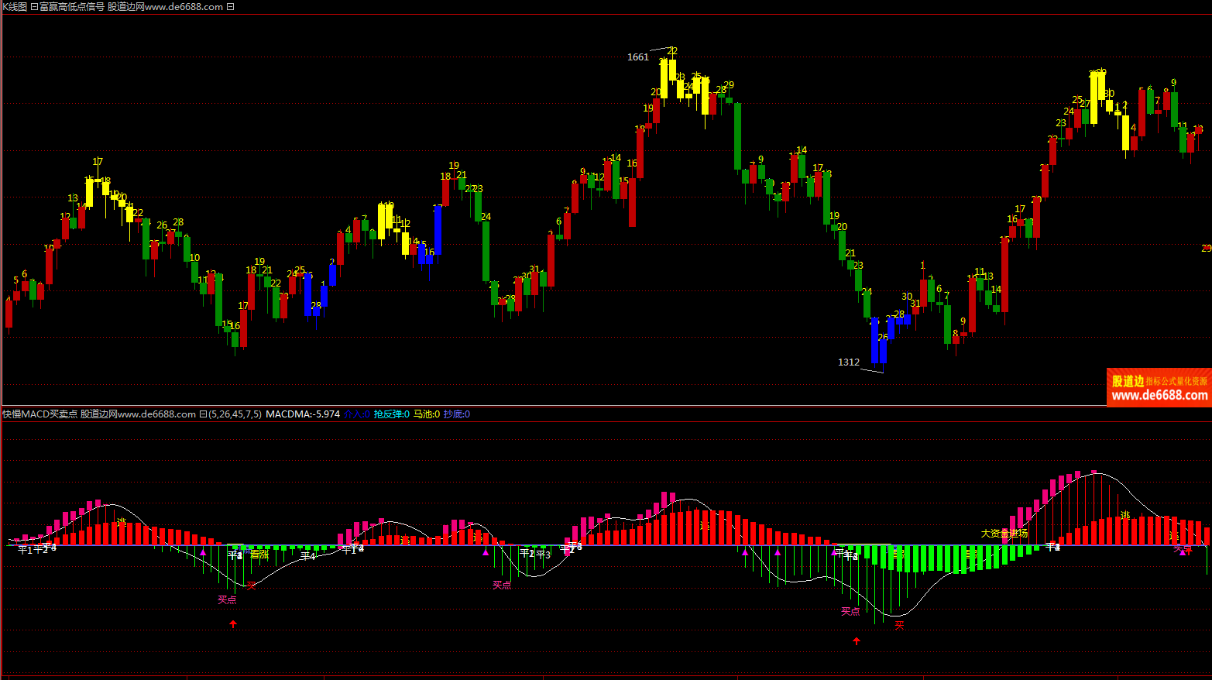Click the MACDMA:-5.974 value readout

(302, 414)
